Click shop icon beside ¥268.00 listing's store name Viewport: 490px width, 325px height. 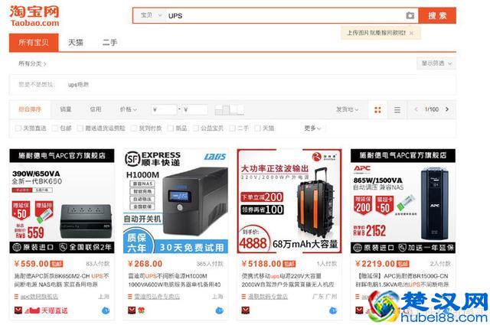tap(130, 297)
